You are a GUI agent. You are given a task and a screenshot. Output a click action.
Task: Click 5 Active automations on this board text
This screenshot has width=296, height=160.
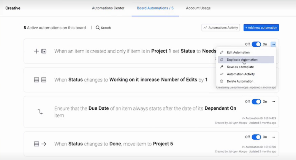(x=55, y=28)
